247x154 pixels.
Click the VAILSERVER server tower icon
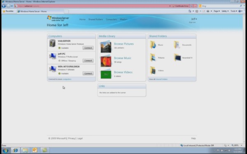[x=52, y=43]
